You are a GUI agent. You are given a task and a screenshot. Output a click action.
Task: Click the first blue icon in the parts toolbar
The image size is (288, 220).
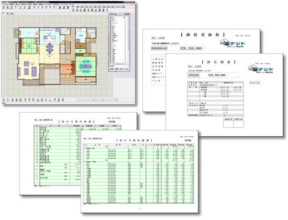pos(73,10)
